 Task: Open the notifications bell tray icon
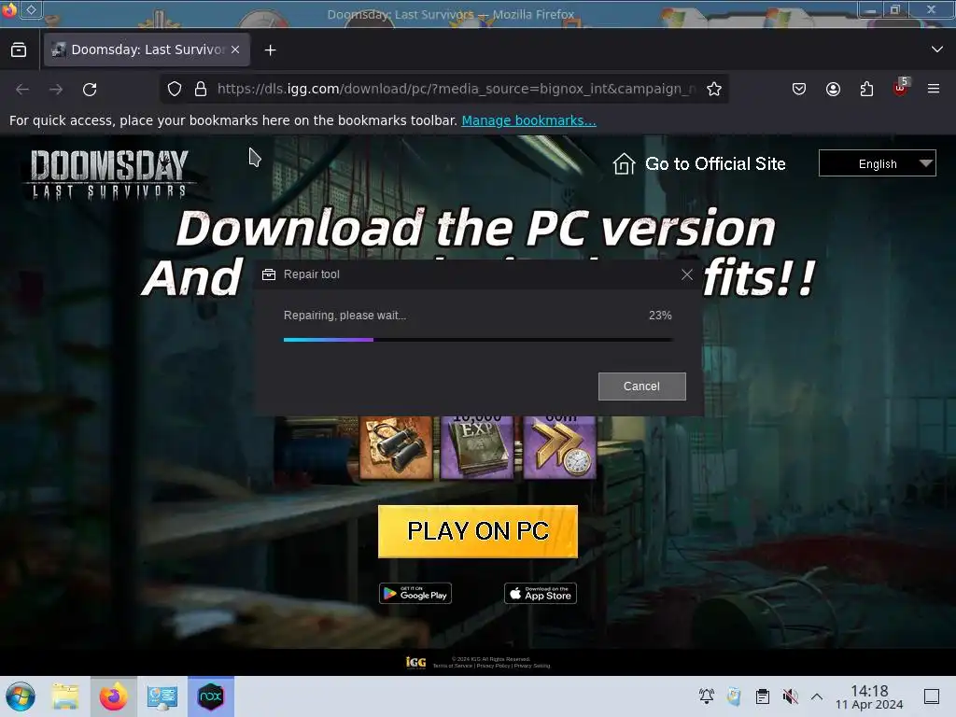tap(707, 696)
